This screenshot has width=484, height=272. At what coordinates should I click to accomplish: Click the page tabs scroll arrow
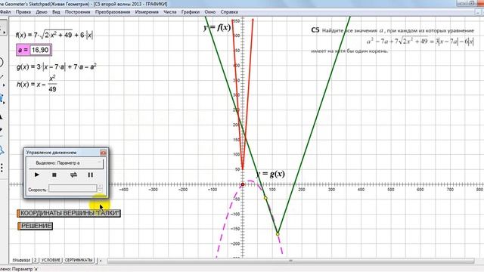pos(101,261)
